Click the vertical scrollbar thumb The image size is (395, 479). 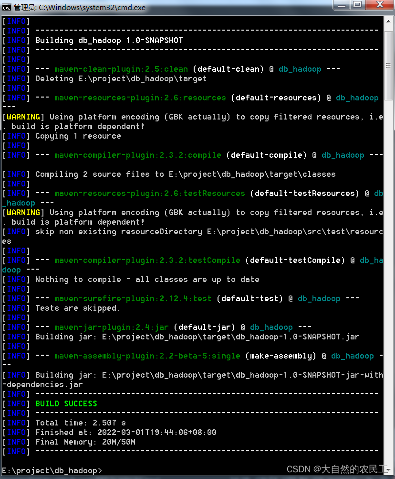[388, 65]
